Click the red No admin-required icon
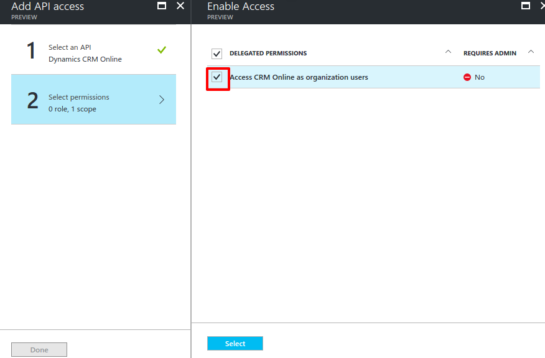This screenshot has height=358, width=545. pos(467,77)
